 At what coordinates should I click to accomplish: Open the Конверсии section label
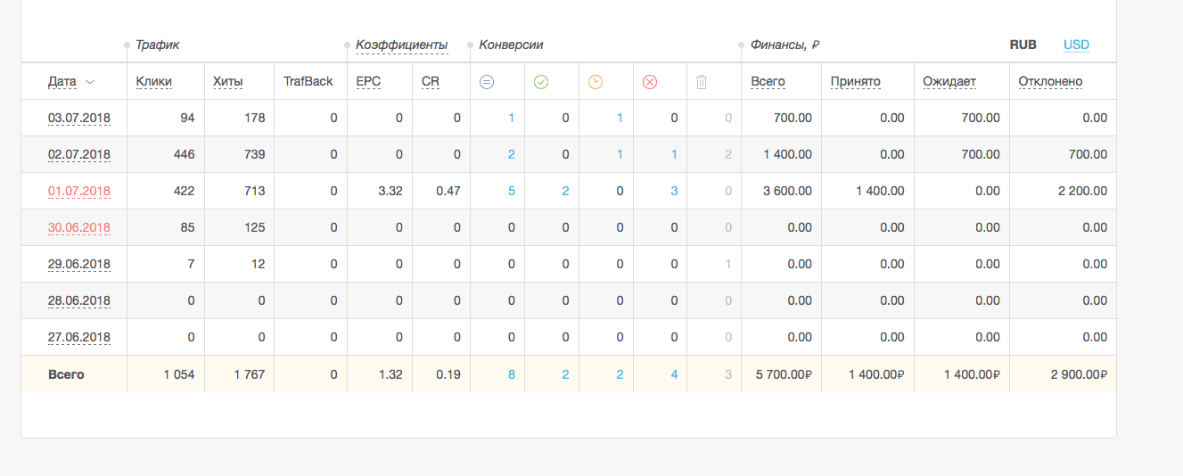[x=511, y=45]
